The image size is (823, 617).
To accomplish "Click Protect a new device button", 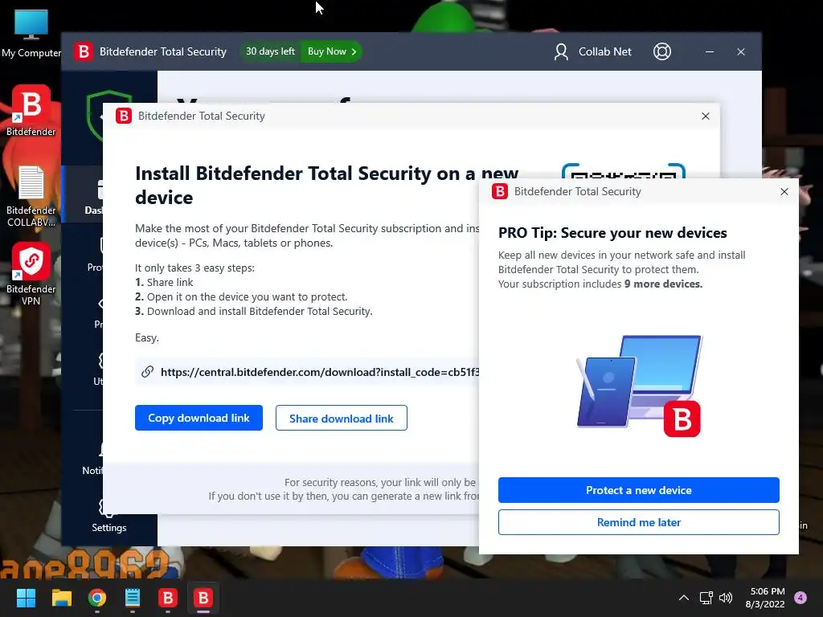I will 639,490.
